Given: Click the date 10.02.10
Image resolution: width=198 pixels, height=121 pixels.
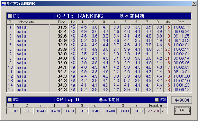Looking at the screenshot, I should coord(182,81).
